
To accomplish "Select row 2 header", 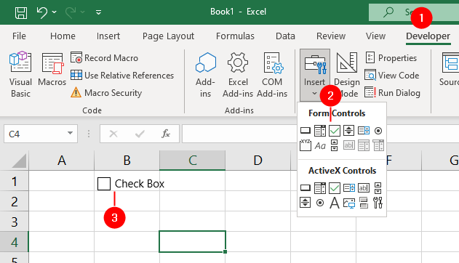I will click(14, 201).
